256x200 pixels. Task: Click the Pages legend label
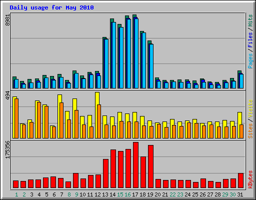(250, 60)
